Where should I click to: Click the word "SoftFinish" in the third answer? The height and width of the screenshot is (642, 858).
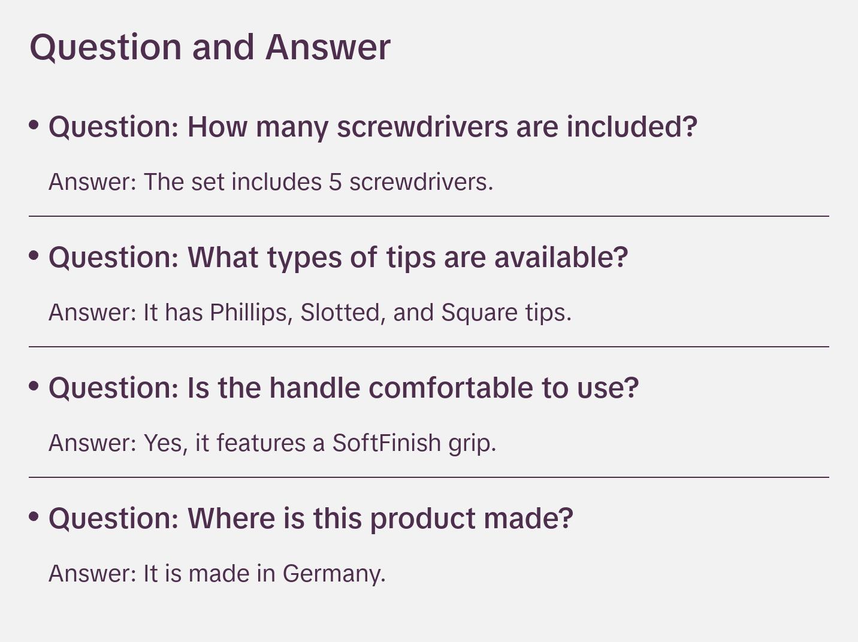click(x=386, y=443)
